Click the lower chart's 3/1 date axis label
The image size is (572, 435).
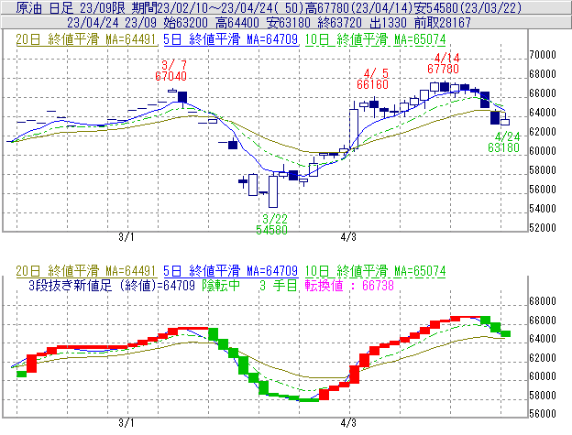tap(126, 423)
